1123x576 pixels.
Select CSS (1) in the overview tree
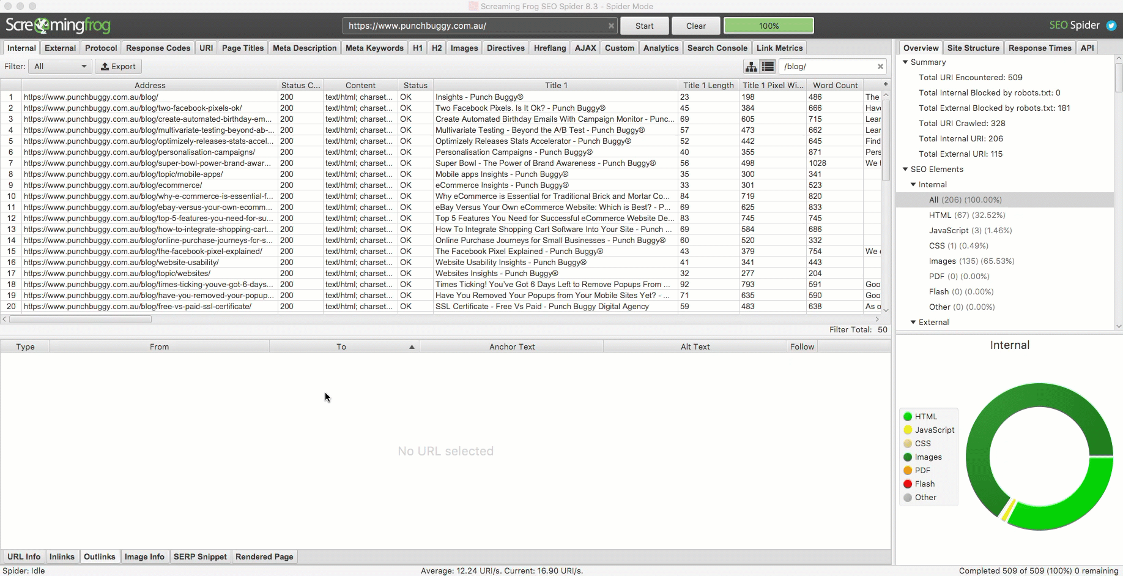(958, 245)
